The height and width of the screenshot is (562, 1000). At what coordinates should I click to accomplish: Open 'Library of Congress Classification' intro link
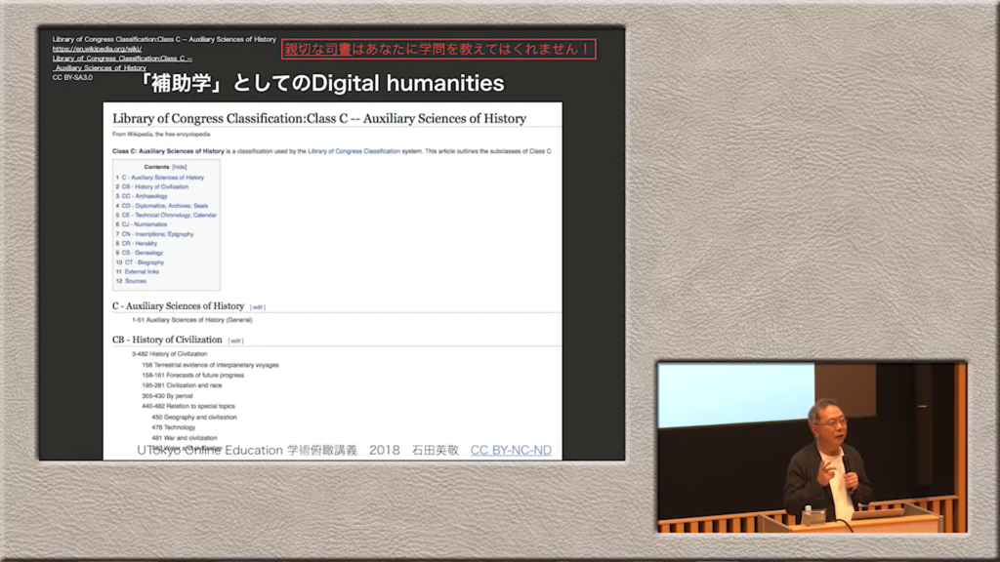click(354, 151)
